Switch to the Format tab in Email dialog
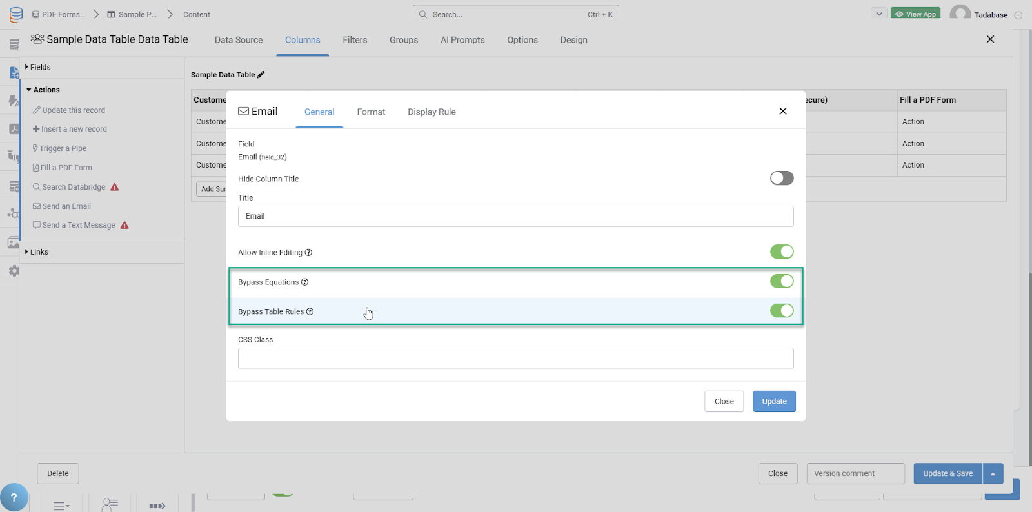1032x512 pixels. tap(371, 112)
